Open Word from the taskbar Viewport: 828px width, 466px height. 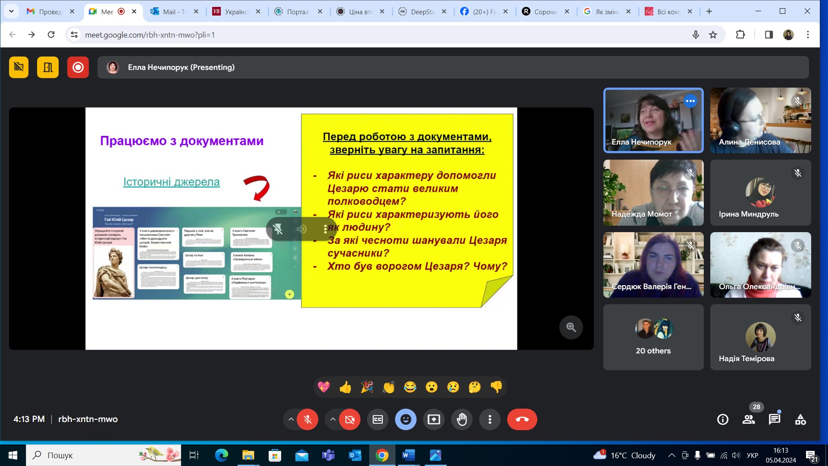pos(408,455)
